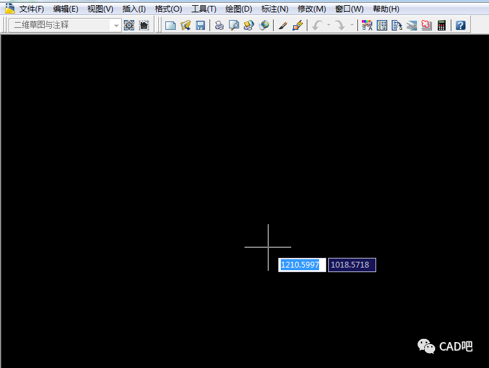
Task: Open the 帮助(H) menu
Action: (x=386, y=8)
